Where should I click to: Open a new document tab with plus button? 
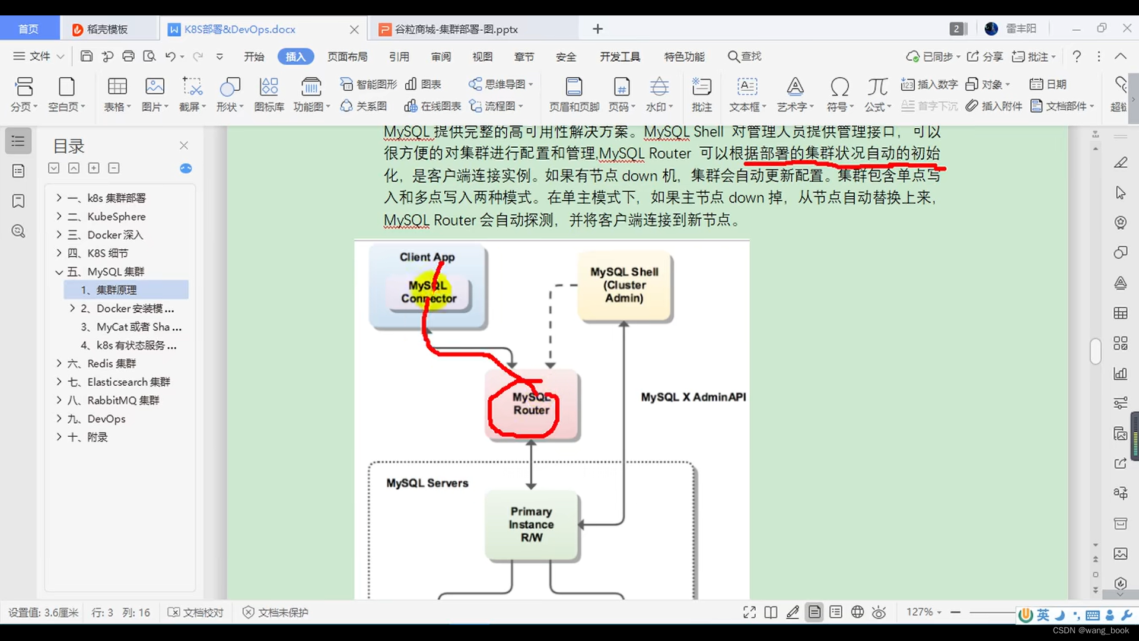[x=597, y=29]
